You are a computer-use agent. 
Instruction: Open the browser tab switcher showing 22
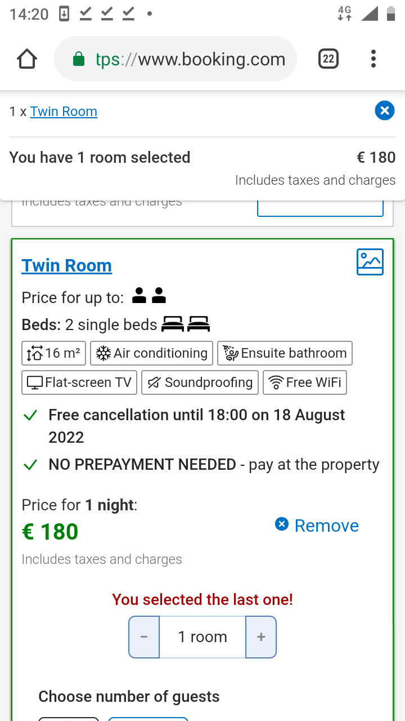328,59
